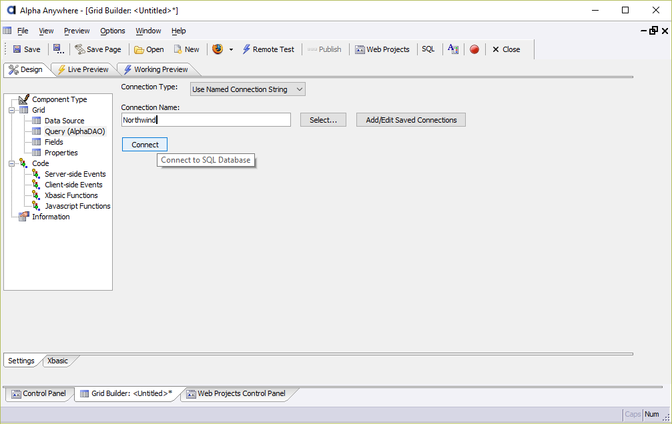Minimize the inner document window

(x=644, y=31)
